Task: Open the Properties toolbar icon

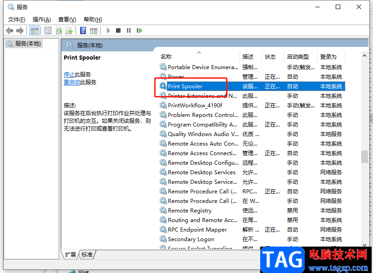Action: [x=48, y=30]
